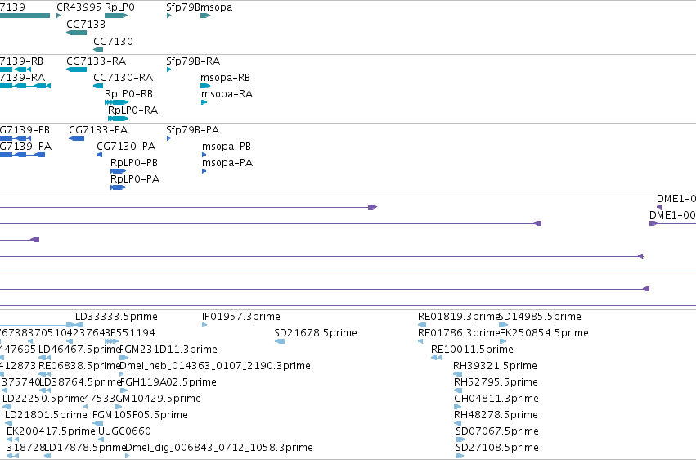The image size is (696, 460).
Task: Open protein msopa-PA
Action: pyautogui.click(x=227, y=163)
